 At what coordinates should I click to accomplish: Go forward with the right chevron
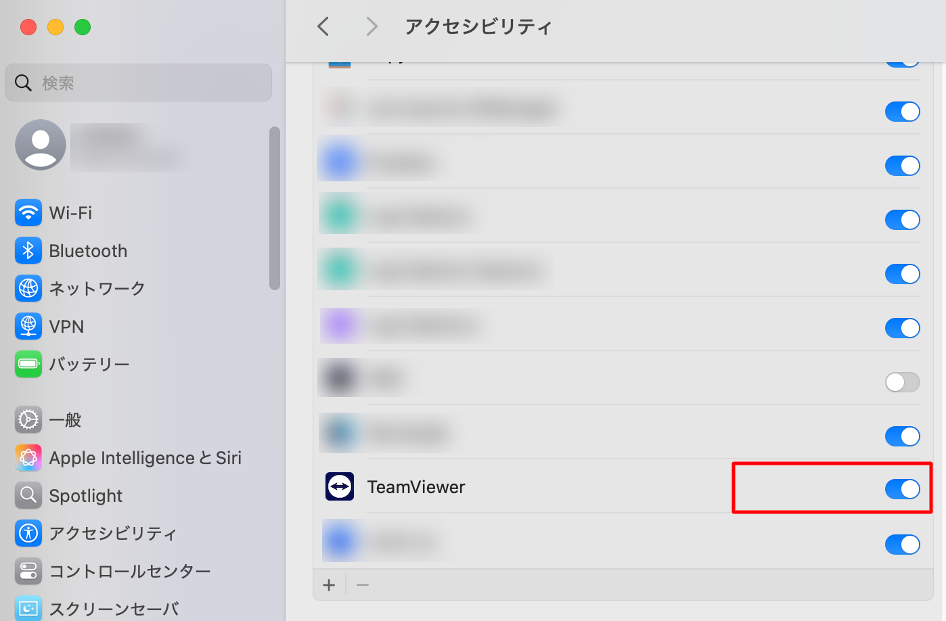tap(371, 26)
